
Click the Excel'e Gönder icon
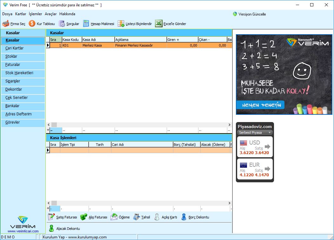pos(159,23)
